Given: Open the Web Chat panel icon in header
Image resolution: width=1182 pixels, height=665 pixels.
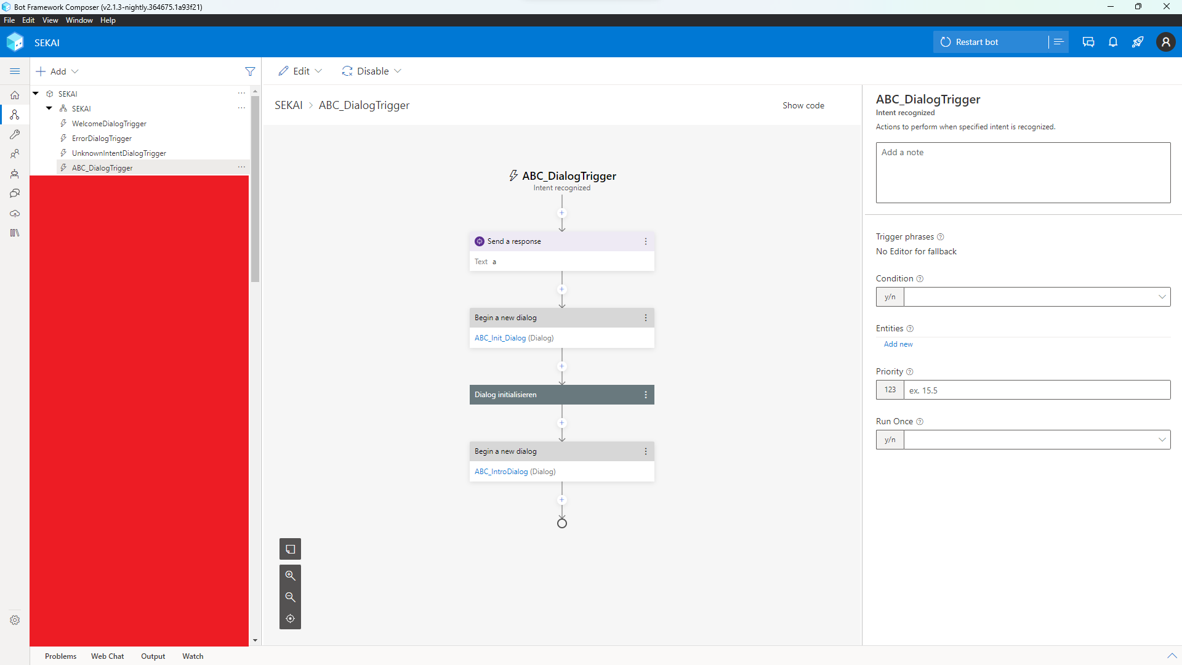Looking at the screenshot, I should pyautogui.click(x=1088, y=42).
